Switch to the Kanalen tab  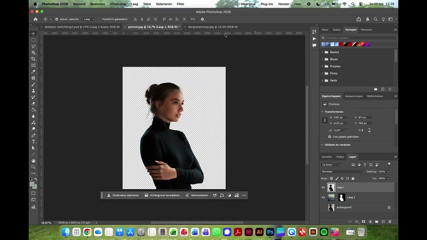tap(327, 157)
